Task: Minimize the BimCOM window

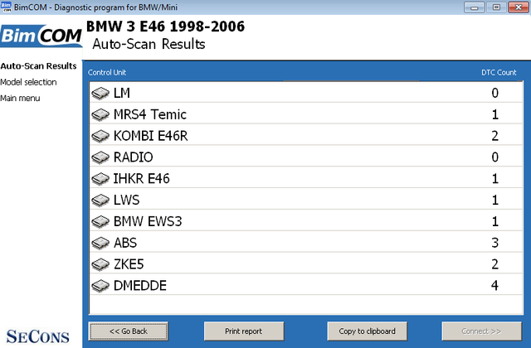Action: click(474, 7)
